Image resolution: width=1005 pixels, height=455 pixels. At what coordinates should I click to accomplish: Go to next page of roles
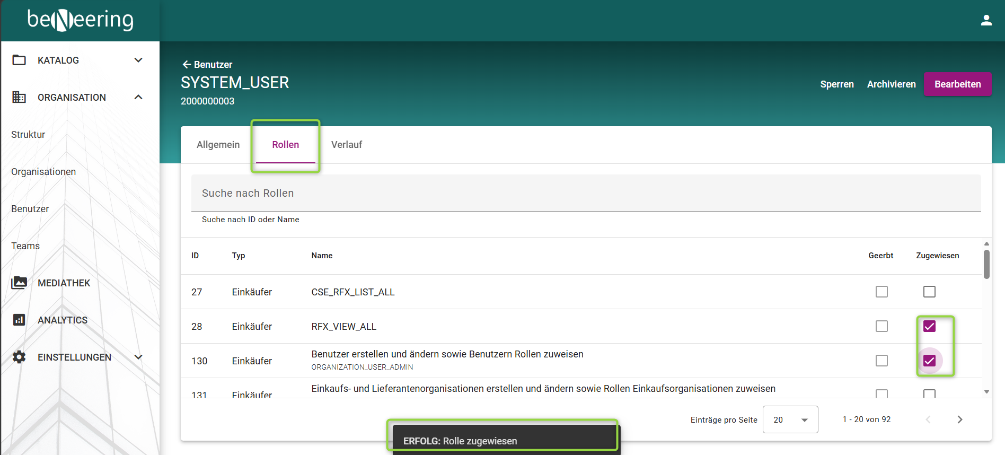tap(959, 419)
